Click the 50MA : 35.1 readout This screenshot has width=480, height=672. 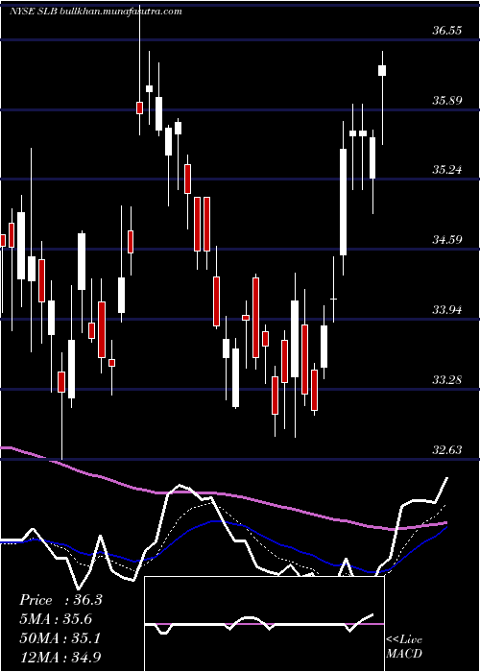[x=60, y=638]
